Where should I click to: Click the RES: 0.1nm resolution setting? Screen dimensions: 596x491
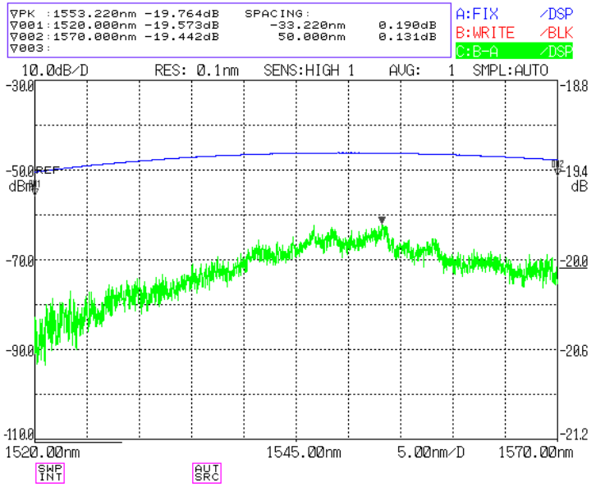coord(196,70)
